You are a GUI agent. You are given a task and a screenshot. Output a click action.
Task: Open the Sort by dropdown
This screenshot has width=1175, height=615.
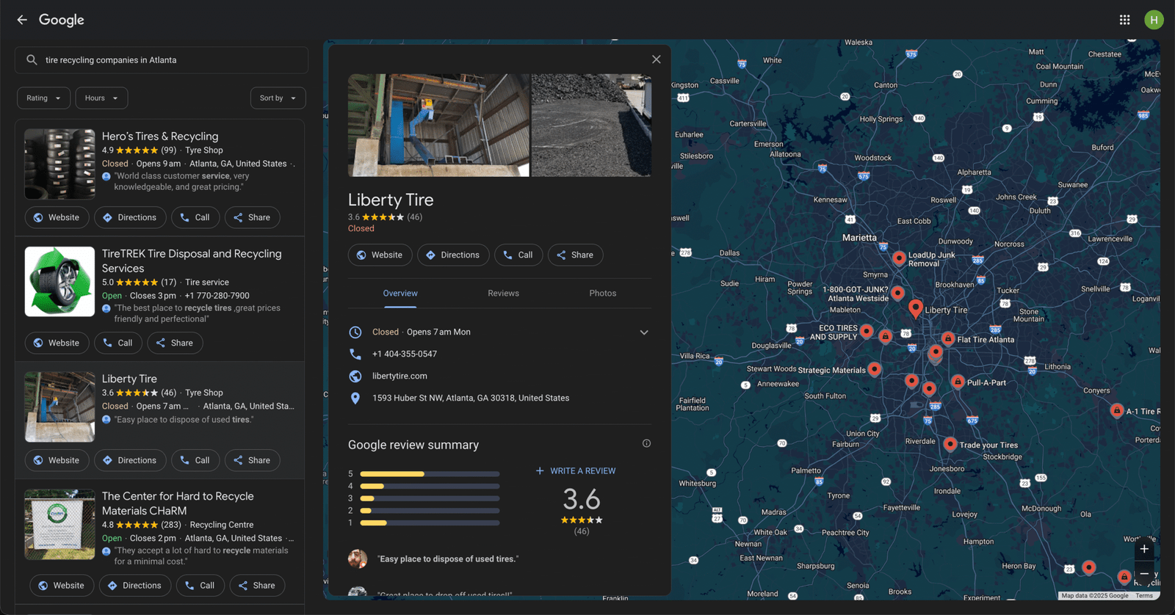pos(278,98)
